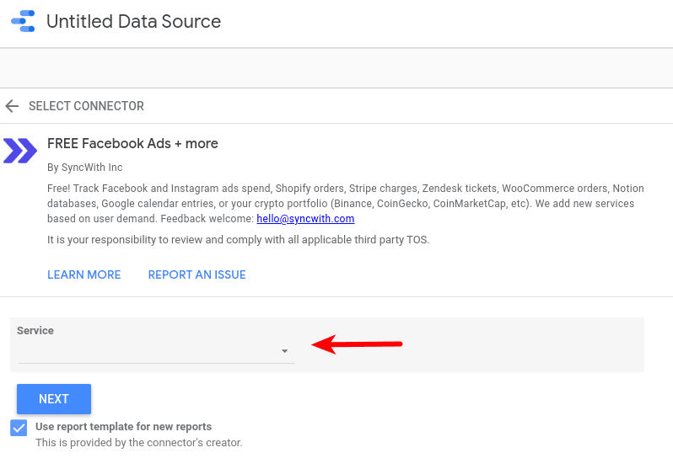Open the hello@syncwith.com email link
This screenshot has width=673, height=469.
click(305, 219)
